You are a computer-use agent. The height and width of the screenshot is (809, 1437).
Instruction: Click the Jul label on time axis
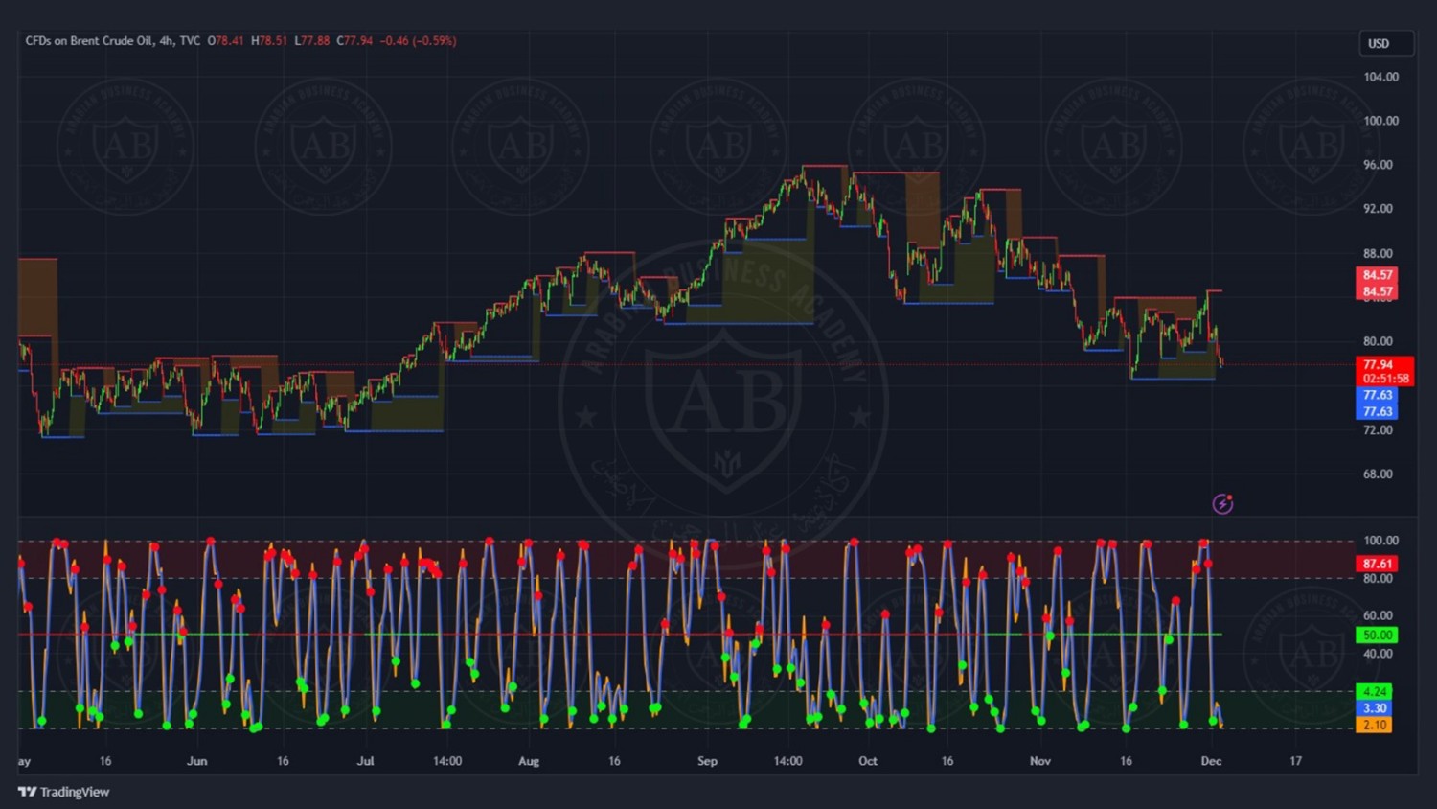click(x=365, y=761)
